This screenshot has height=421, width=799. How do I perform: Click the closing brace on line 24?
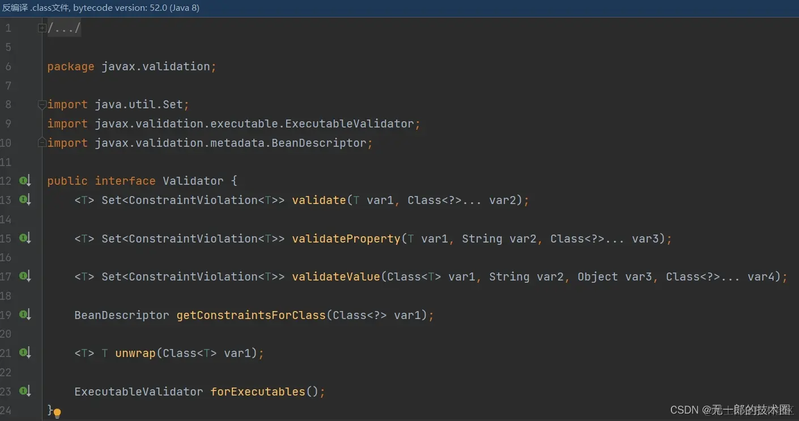coord(50,410)
